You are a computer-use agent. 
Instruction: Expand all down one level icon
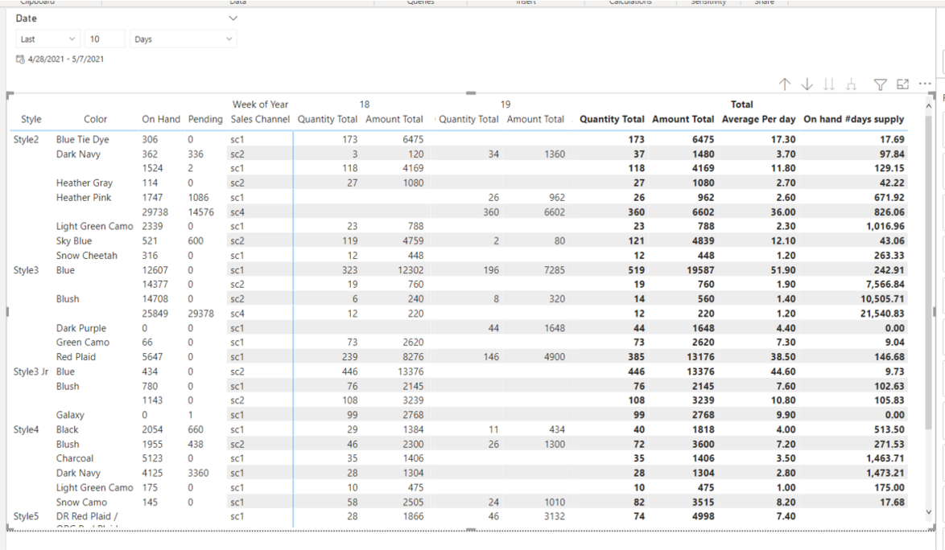852,84
